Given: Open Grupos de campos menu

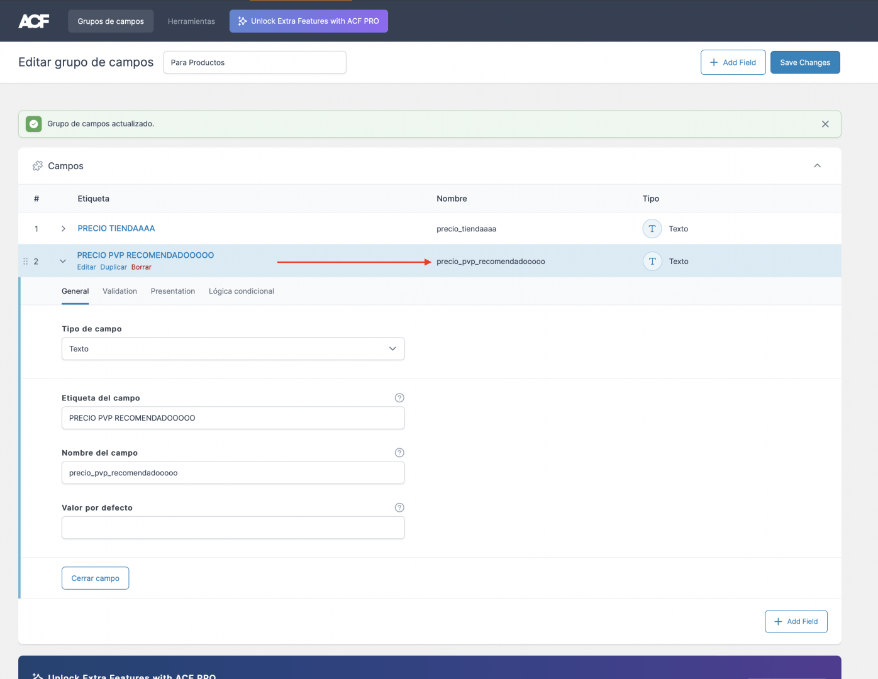Looking at the screenshot, I should tap(111, 21).
